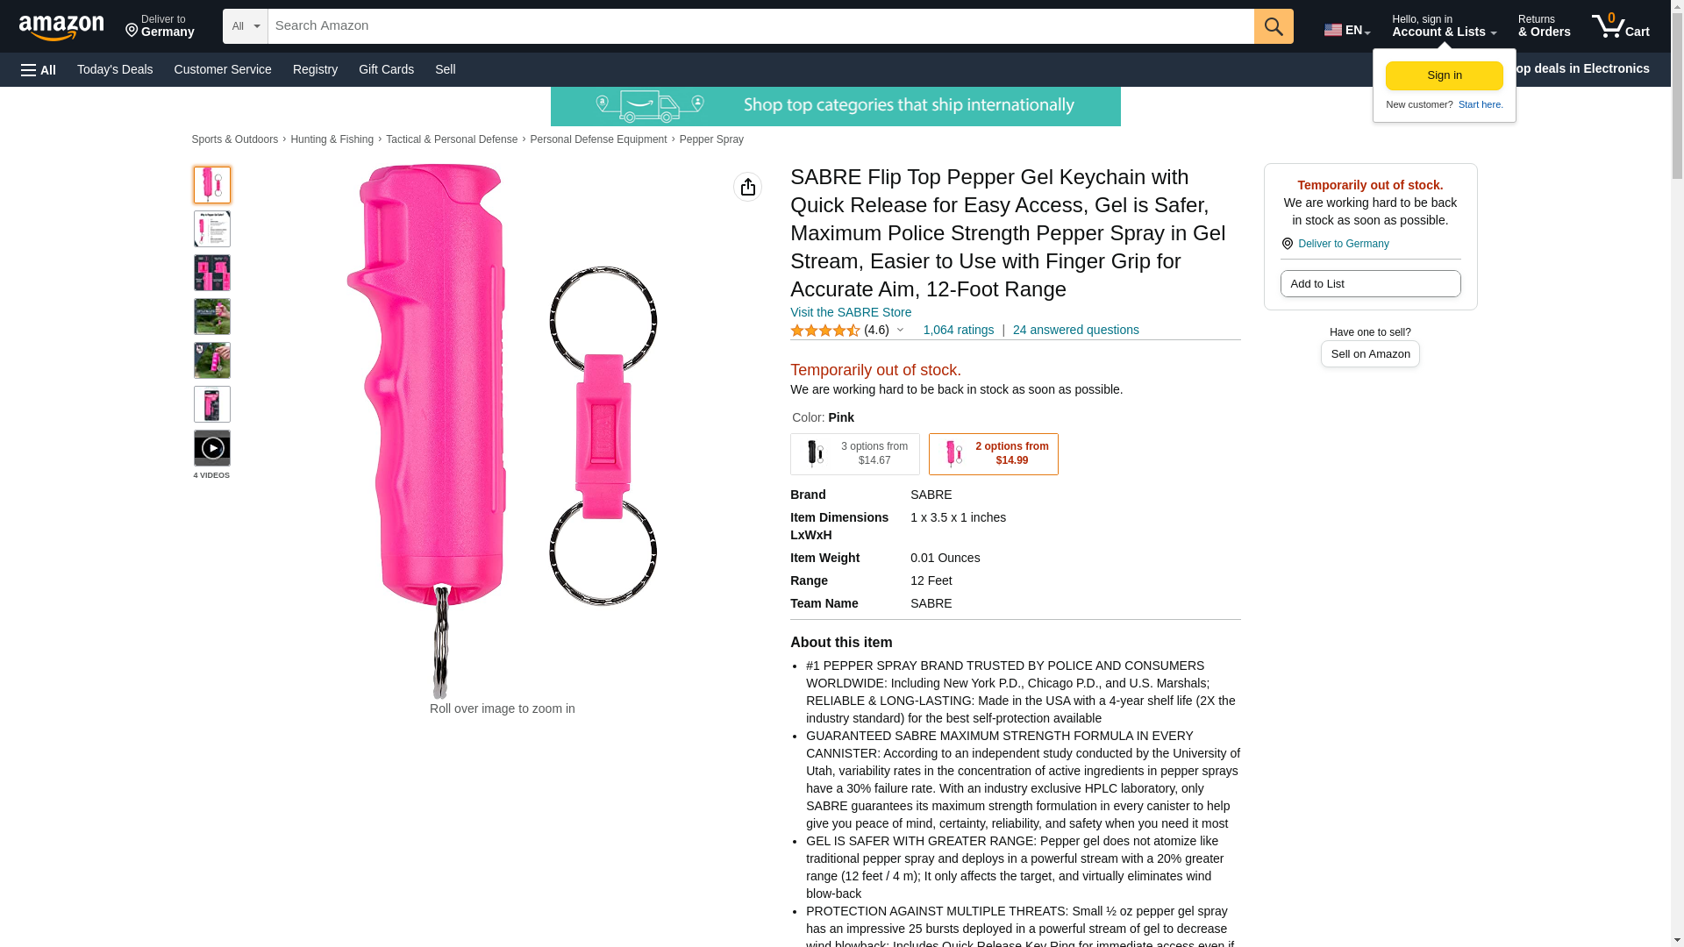Open the shopping cart icon
Screen dimensions: 1684x947
tap(1620, 26)
